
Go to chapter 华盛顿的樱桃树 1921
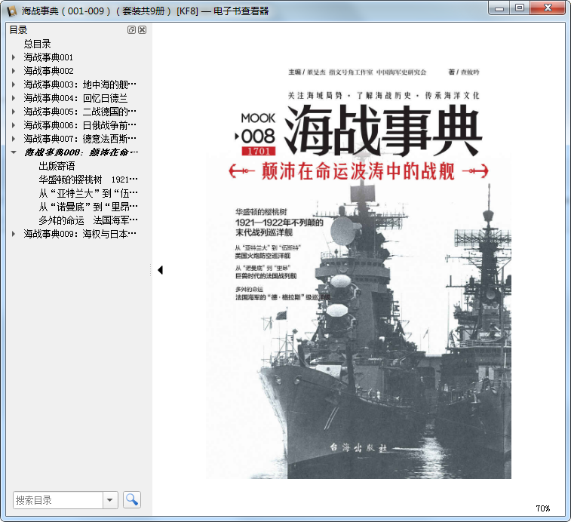pyautogui.click(x=88, y=180)
